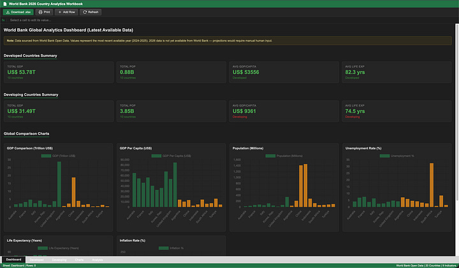This screenshot has height=268, width=459.
Task: Switch to the Dashboard sheet tab
Action: point(13,260)
